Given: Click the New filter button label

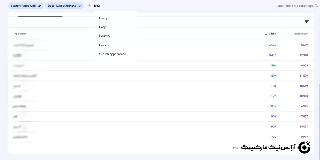Looking at the screenshot, I should (x=97, y=6).
